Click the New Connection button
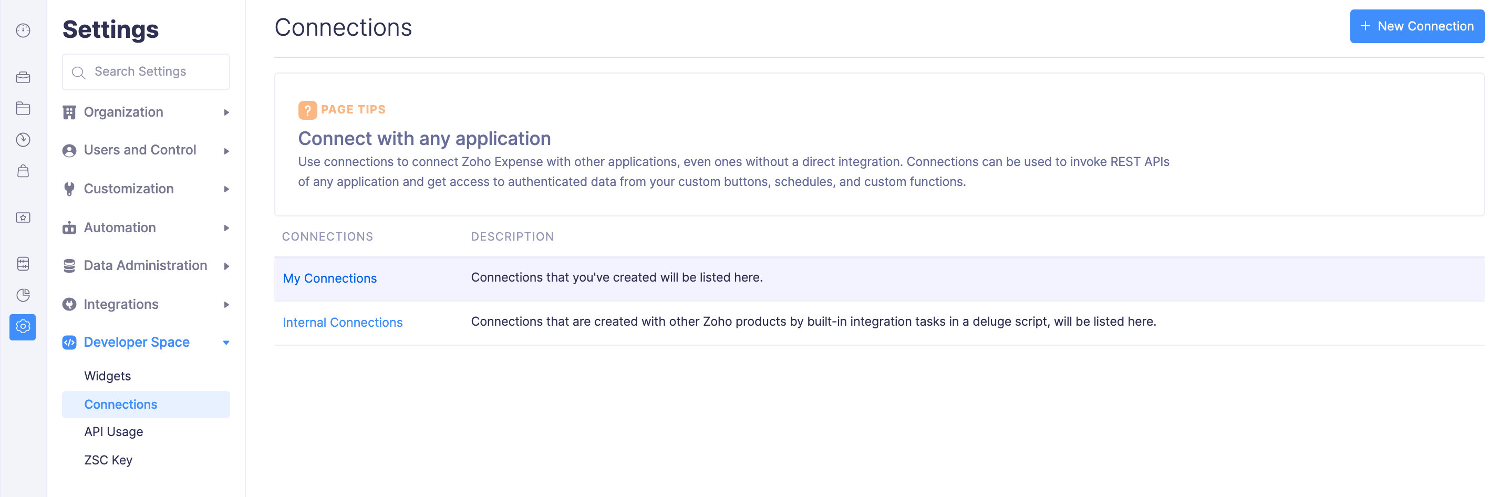 coord(1416,26)
